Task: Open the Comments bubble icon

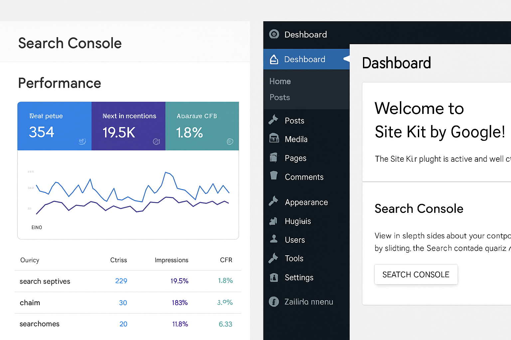Action: (x=273, y=176)
